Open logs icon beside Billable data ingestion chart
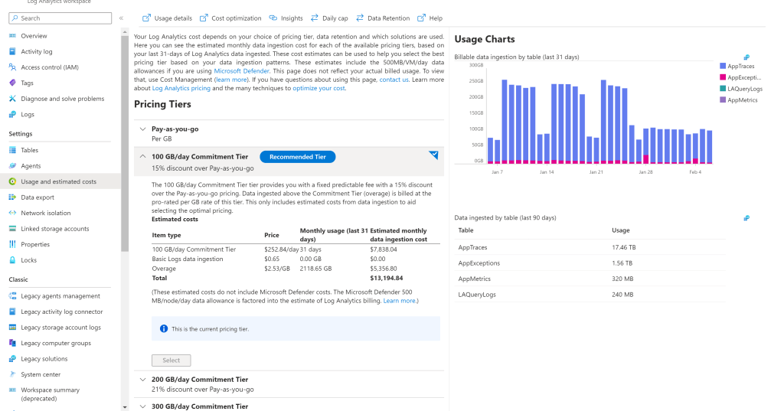The height and width of the screenshot is (411, 784). (x=746, y=57)
